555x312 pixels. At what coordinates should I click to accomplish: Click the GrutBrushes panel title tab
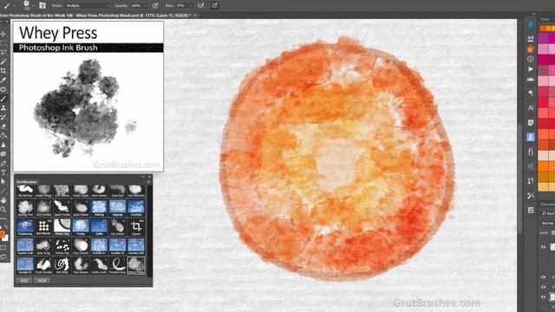(x=27, y=182)
